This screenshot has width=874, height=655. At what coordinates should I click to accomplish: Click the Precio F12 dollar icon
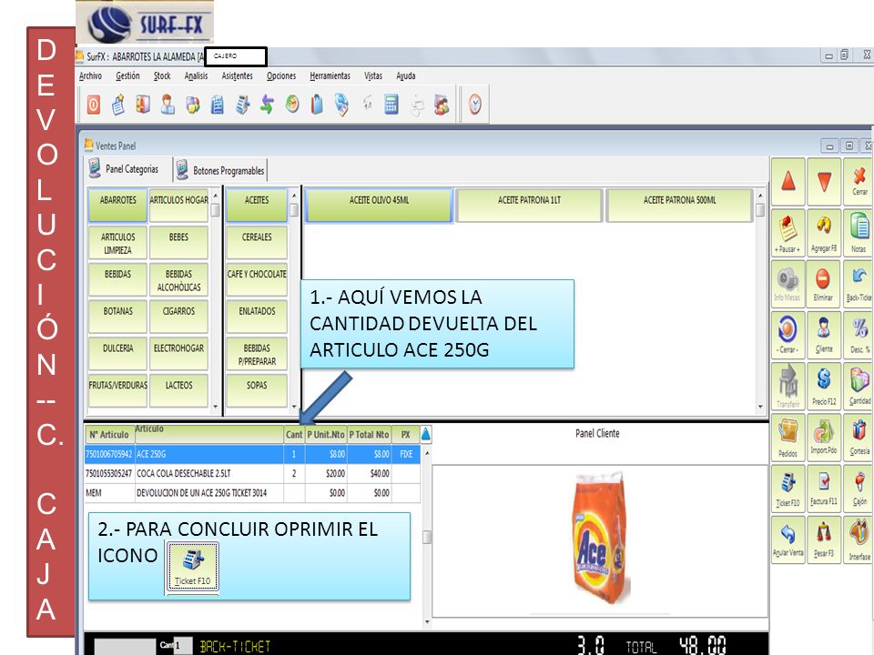coord(824,386)
